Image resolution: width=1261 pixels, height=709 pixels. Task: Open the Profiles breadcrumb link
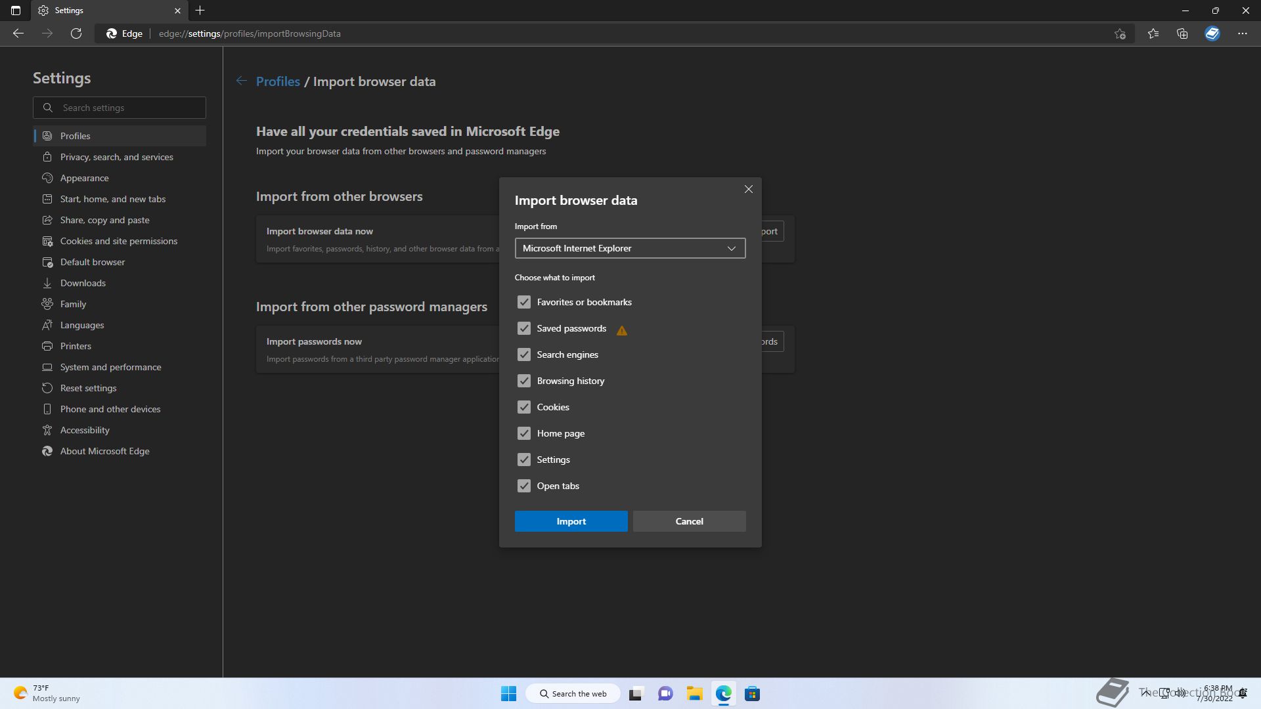(x=278, y=81)
